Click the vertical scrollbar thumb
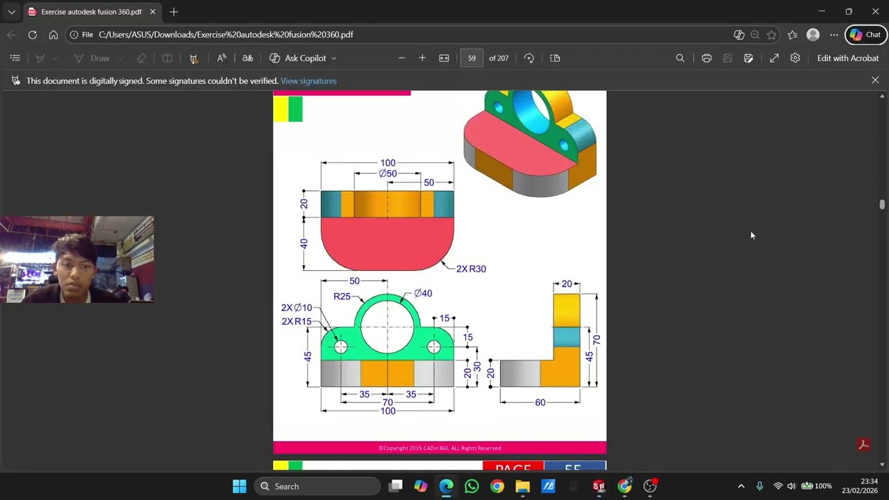 (x=882, y=204)
